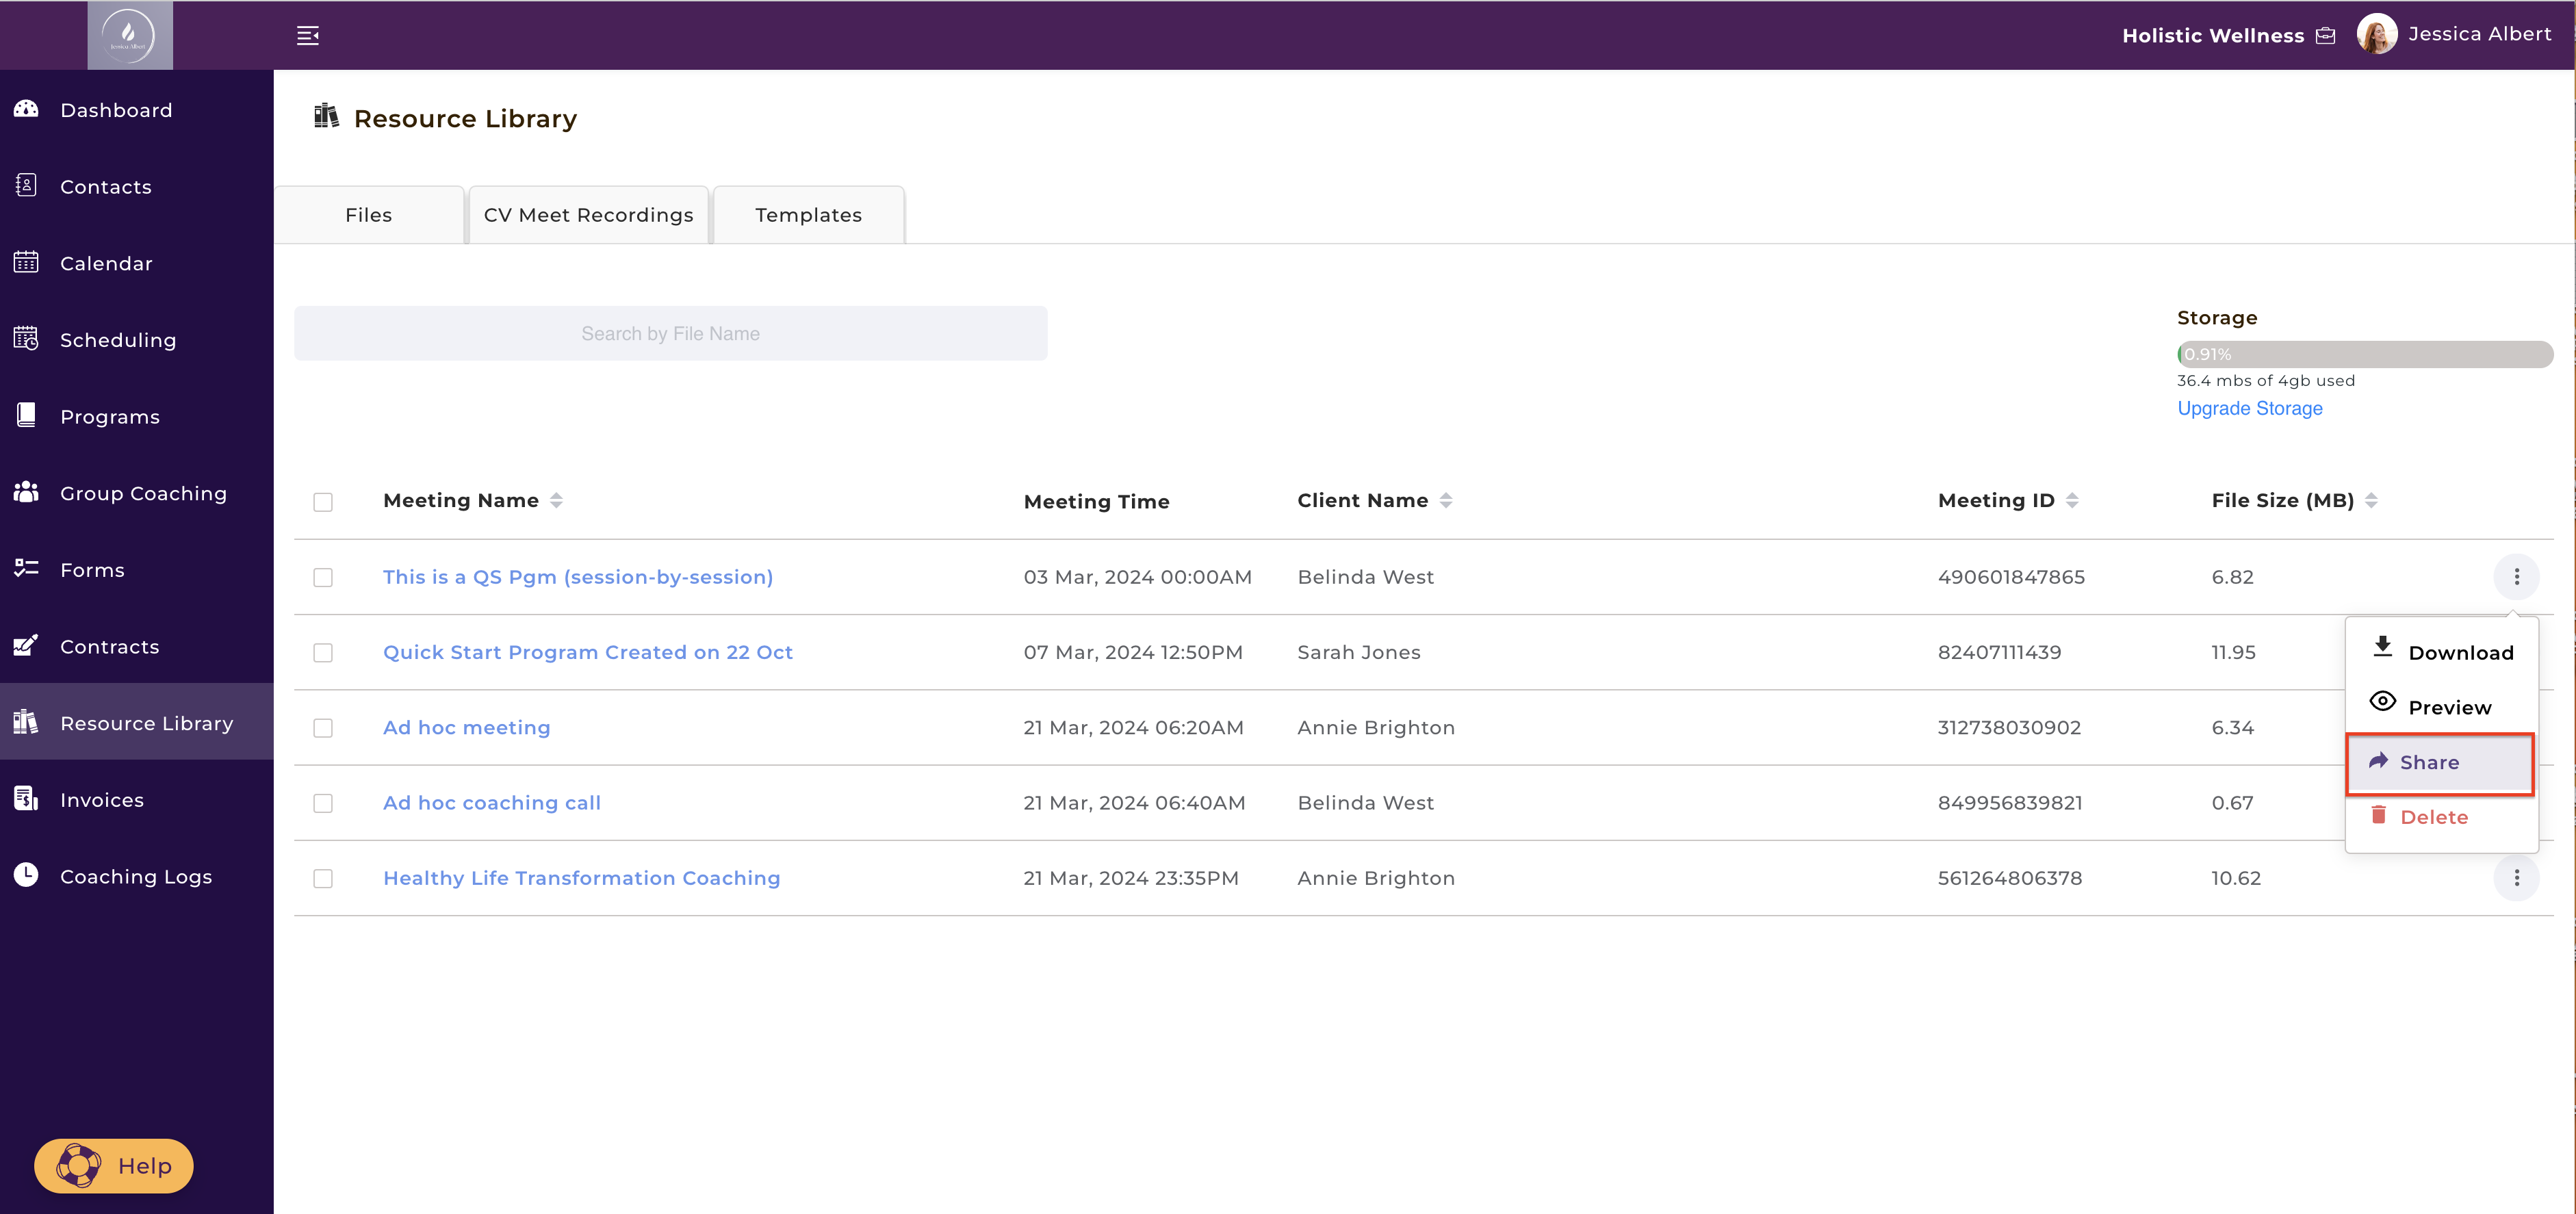Click the Calendar icon in sidebar

[x=26, y=262]
